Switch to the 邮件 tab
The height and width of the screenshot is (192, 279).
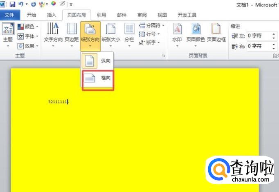[x=122, y=15]
